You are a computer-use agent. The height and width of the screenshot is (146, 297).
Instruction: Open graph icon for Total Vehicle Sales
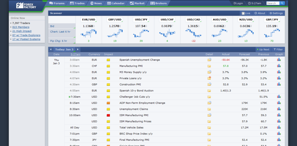[279, 127]
